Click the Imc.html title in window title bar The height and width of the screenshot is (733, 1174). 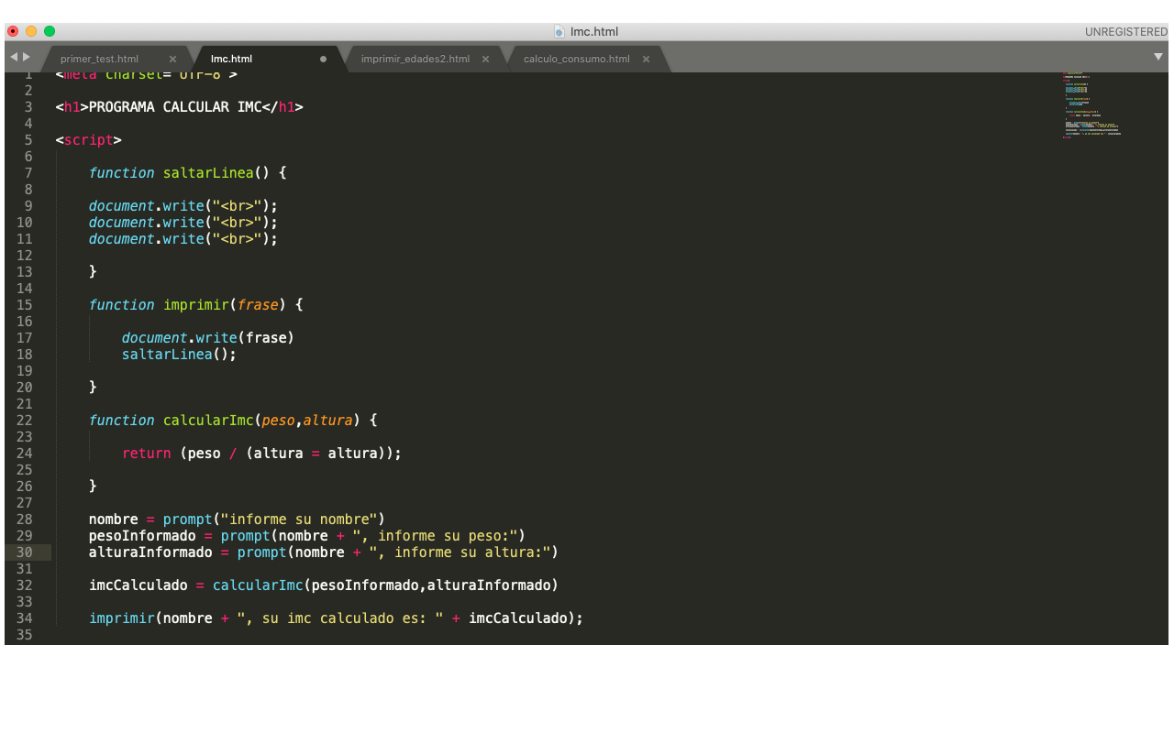(594, 31)
